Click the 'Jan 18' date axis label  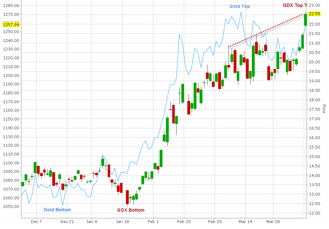pos(122,222)
